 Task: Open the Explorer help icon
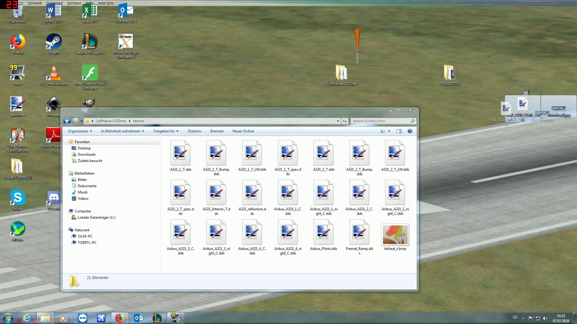coord(410,131)
